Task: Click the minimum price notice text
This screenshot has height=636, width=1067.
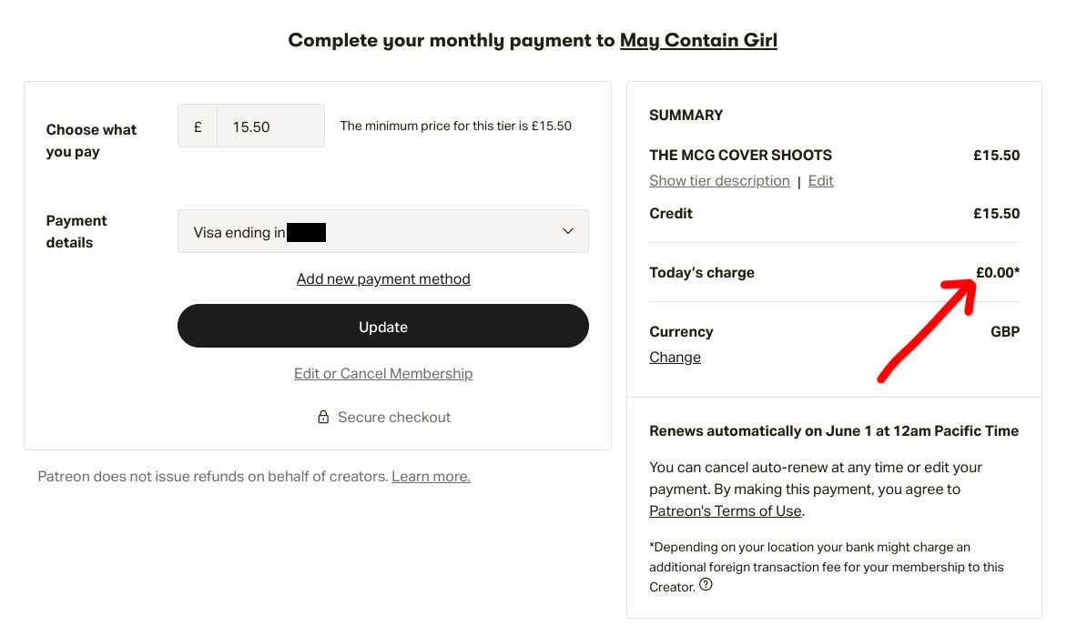Action: (x=456, y=126)
